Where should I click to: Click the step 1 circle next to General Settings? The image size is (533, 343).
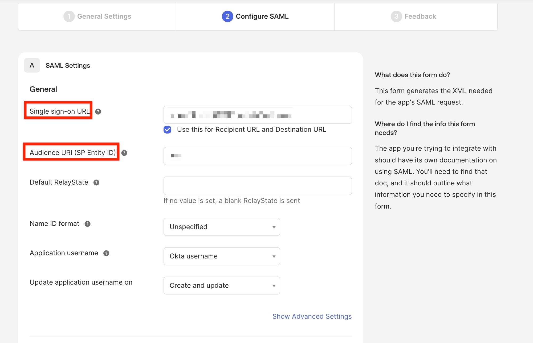point(69,16)
